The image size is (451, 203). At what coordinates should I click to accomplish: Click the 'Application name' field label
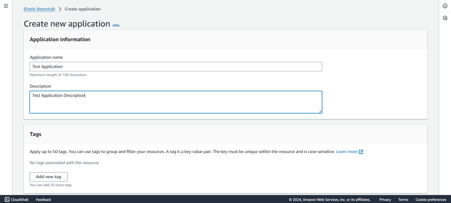pyautogui.click(x=46, y=57)
